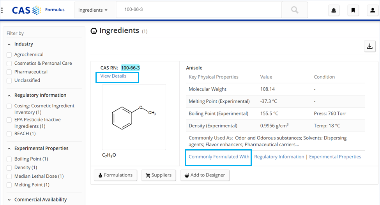This screenshot has height=205, width=380.
Task: Open notifications bell icon
Action: (x=334, y=10)
